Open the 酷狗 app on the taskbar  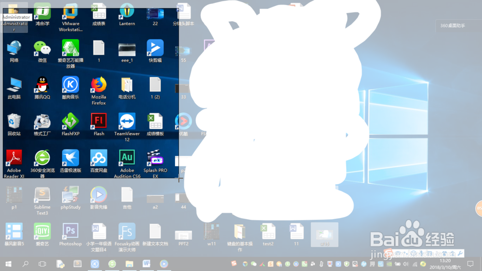click(x=94, y=264)
